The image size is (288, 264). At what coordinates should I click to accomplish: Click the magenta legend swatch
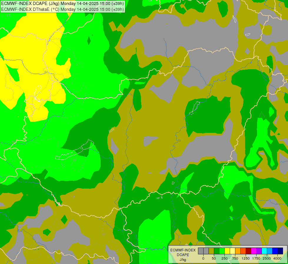click(x=254, y=251)
